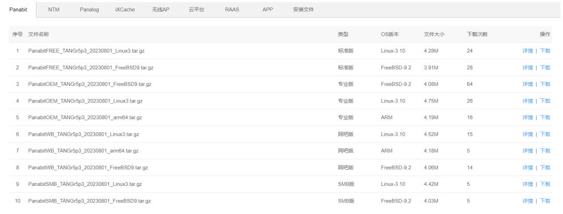Switch to the Panabit tab
The width and height of the screenshot is (563, 214).
pos(18,10)
